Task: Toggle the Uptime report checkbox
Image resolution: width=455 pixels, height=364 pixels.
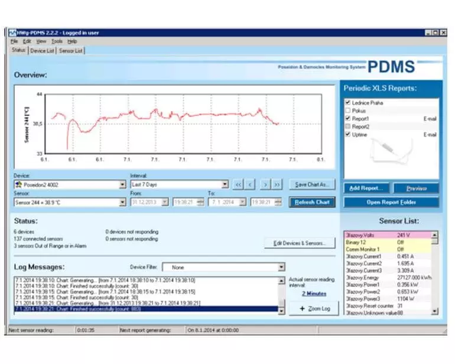Action: click(x=347, y=135)
